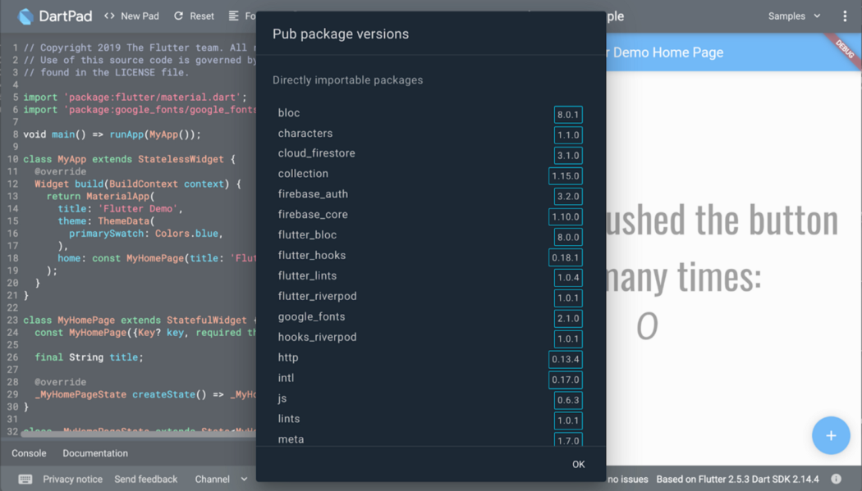Screen dimensions: 862x491
Task: Click the google_fonts 2.1.0 version badge
Action: point(567,319)
